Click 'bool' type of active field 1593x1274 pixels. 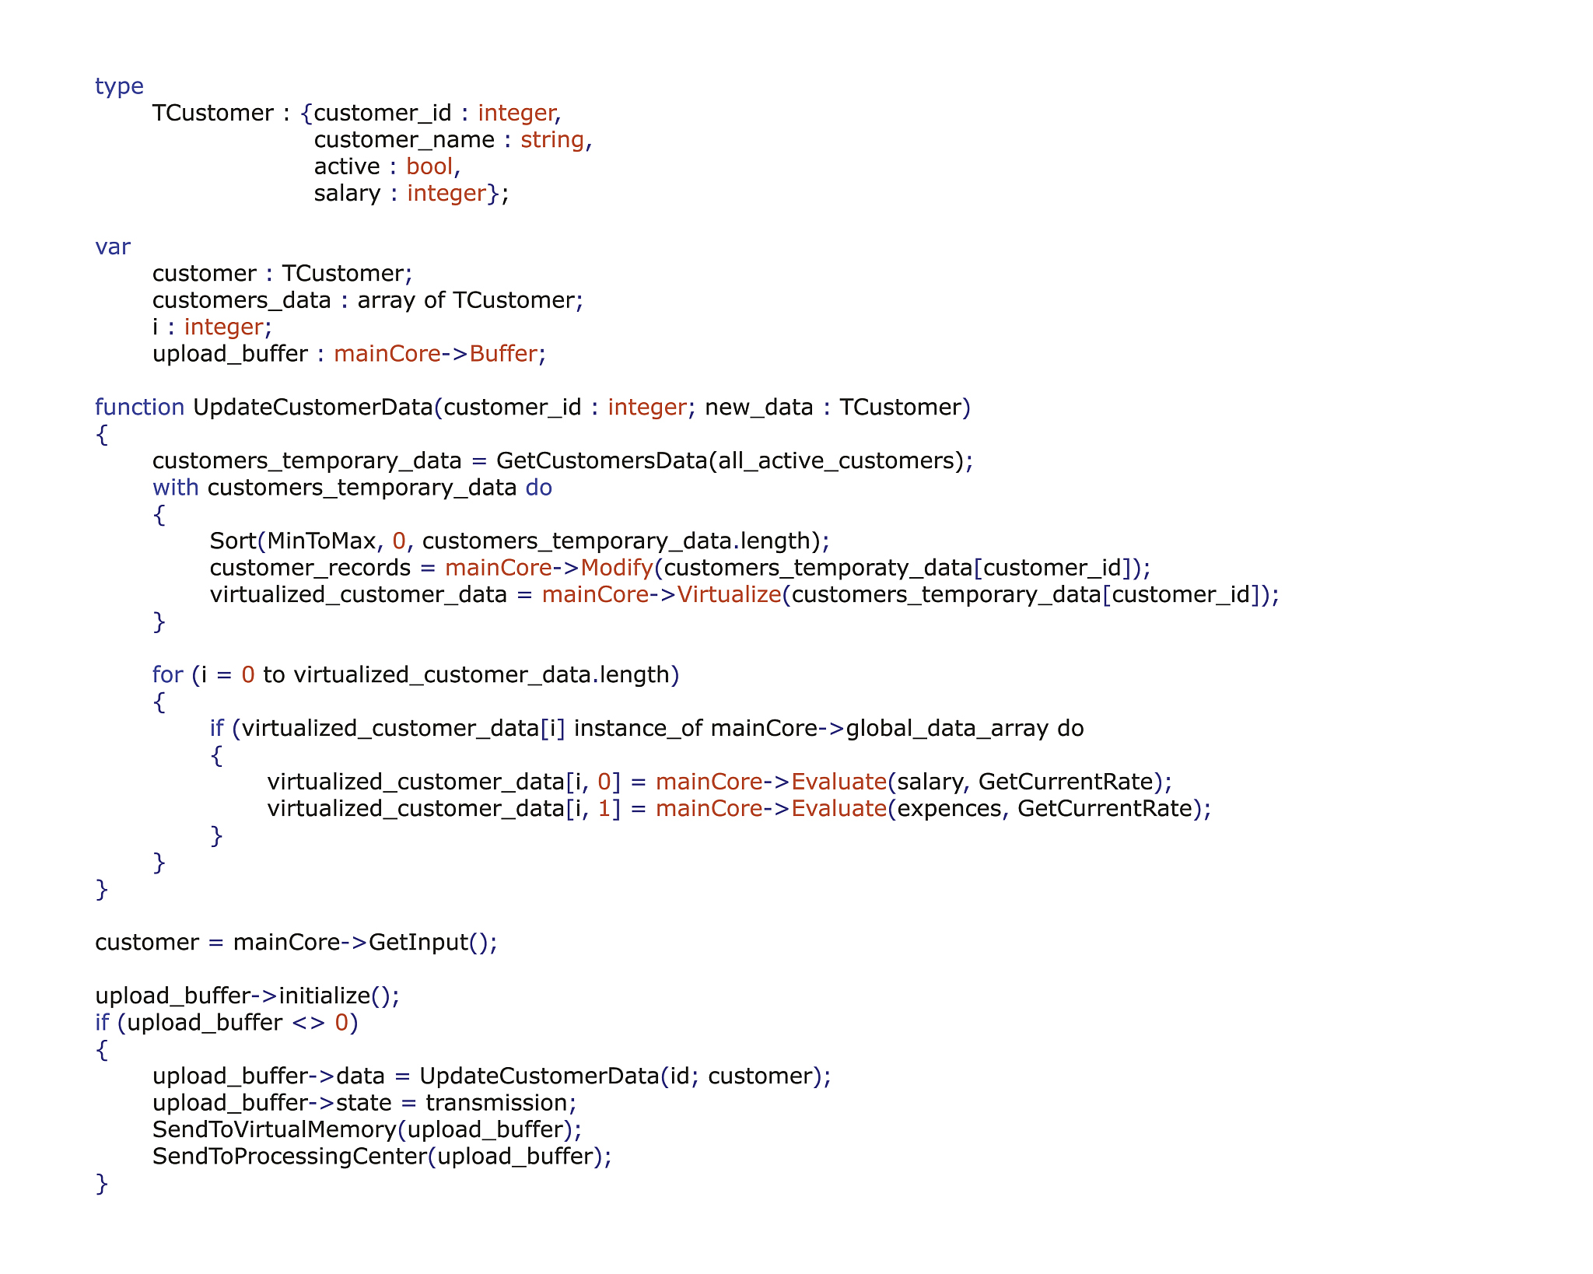click(x=429, y=166)
